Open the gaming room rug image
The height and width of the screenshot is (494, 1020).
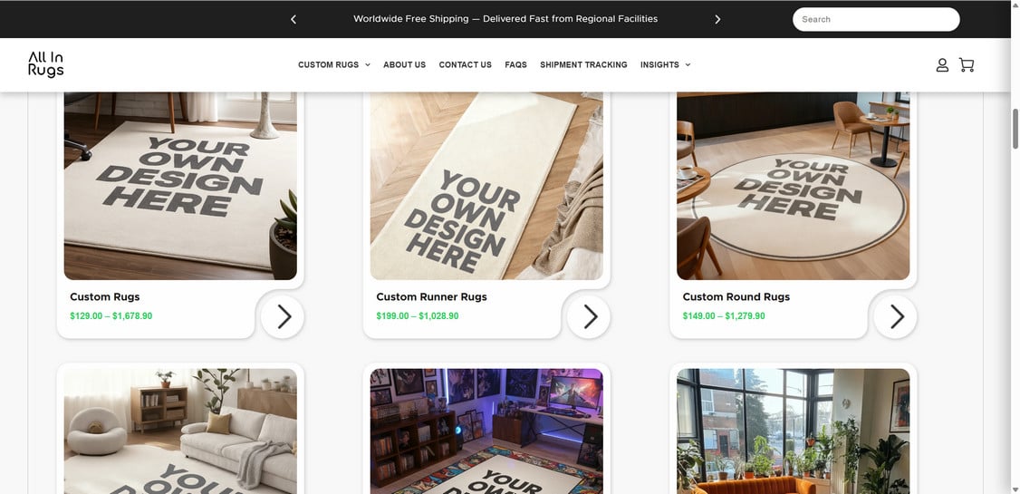pyautogui.click(x=486, y=431)
